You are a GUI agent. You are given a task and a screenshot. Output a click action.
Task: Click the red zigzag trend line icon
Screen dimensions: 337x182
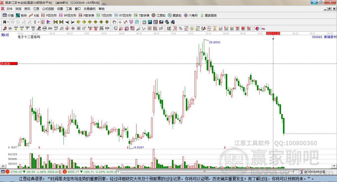click(125, 22)
